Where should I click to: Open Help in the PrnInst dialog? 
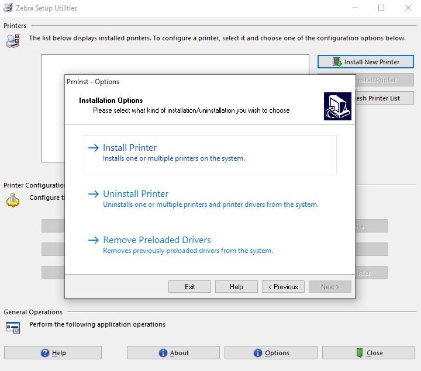pyautogui.click(x=236, y=286)
